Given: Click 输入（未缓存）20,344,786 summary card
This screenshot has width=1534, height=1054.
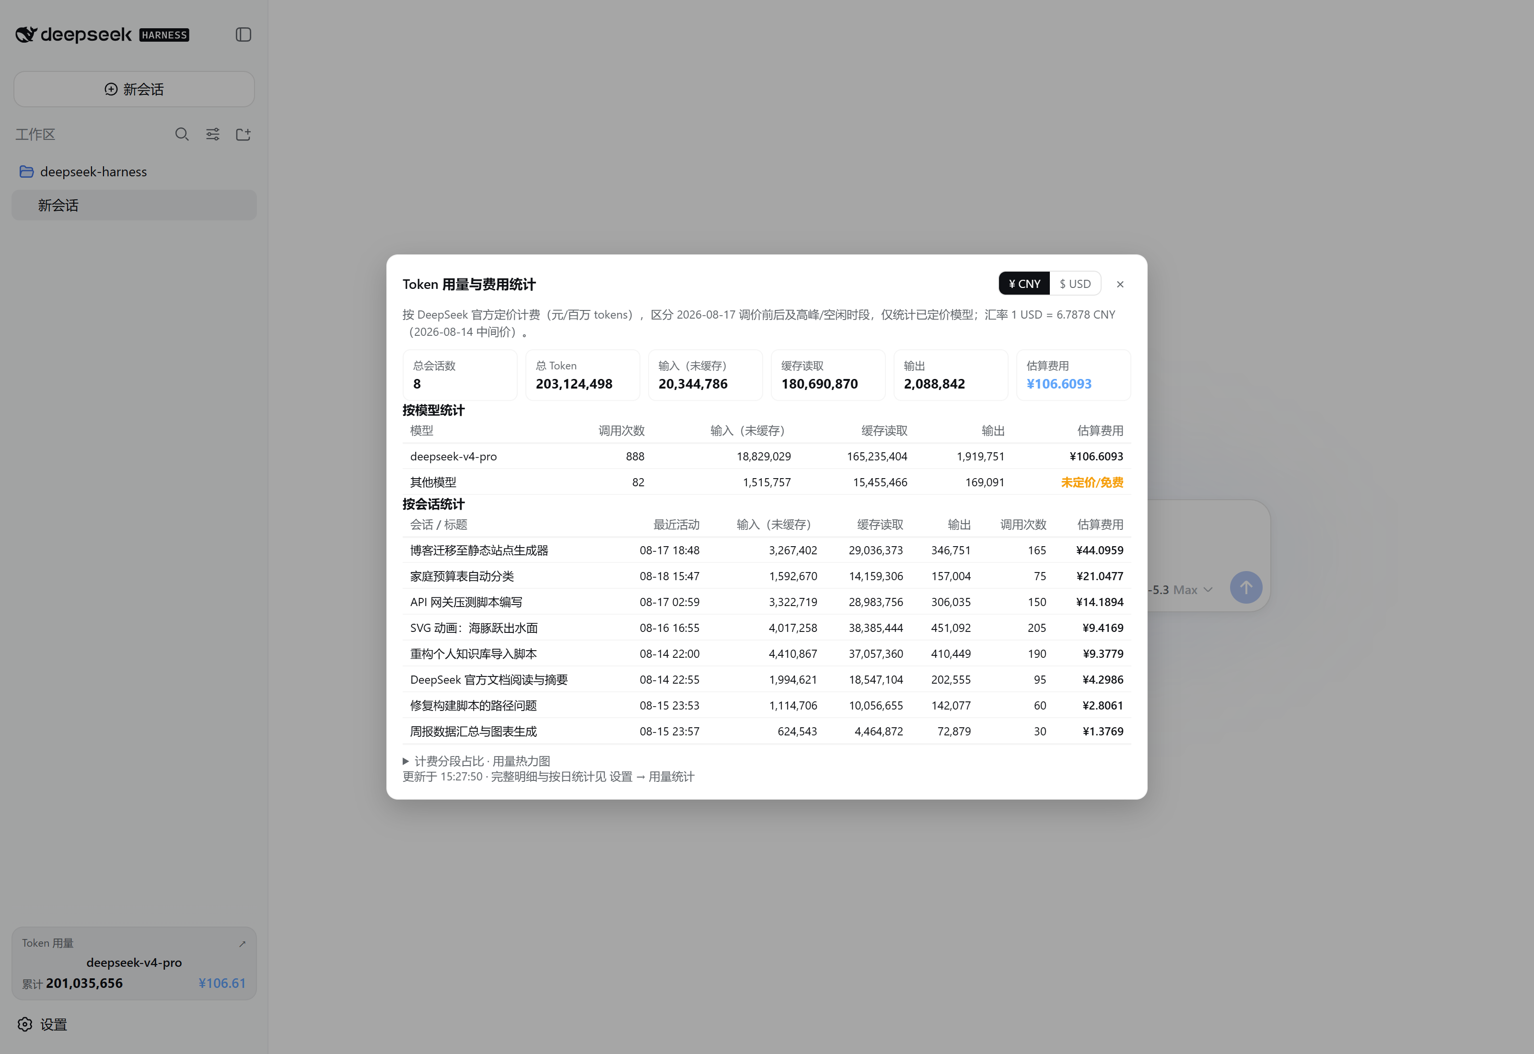Looking at the screenshot, I should 705,375.
